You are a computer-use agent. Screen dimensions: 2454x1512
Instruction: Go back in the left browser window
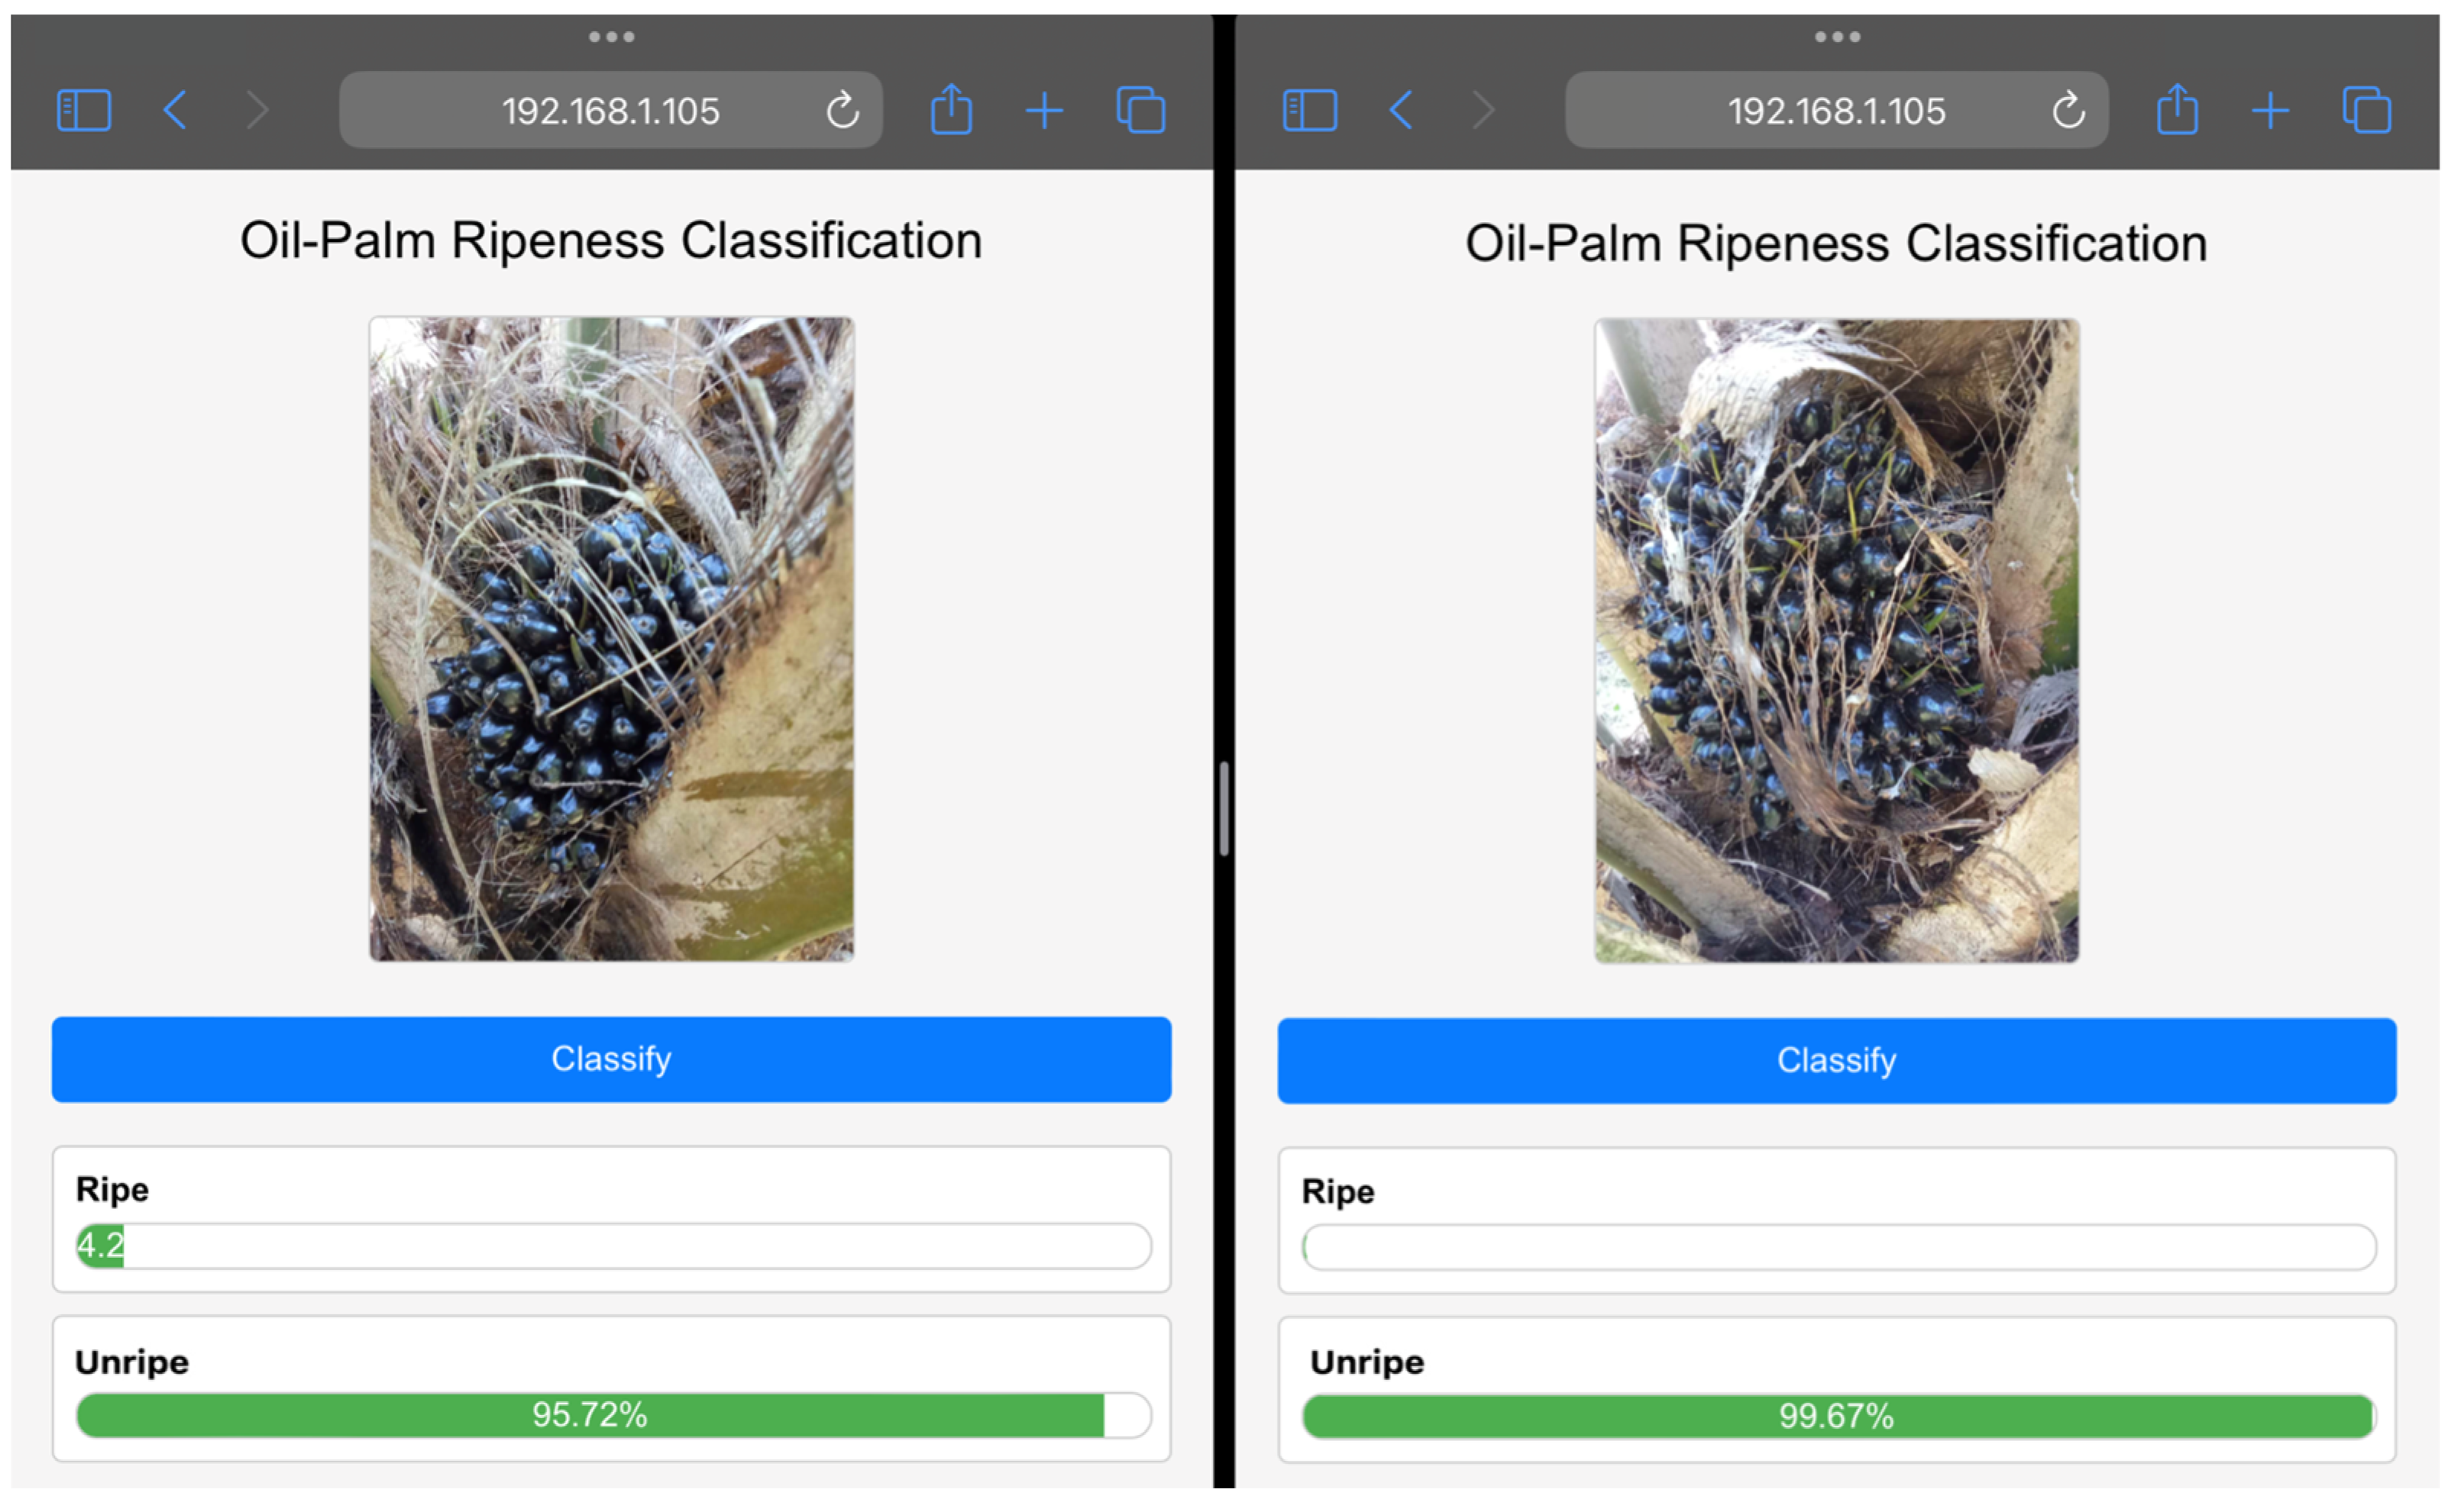[x=175, y=110]
